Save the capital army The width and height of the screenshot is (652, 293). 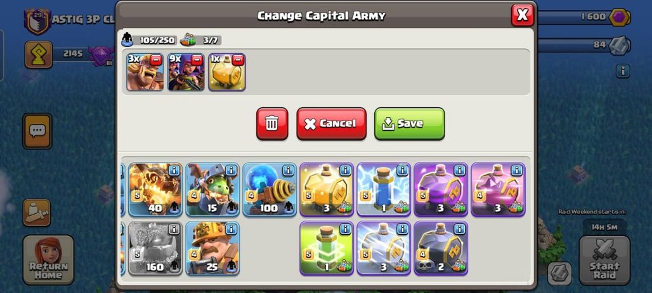(x=410, y=123)
